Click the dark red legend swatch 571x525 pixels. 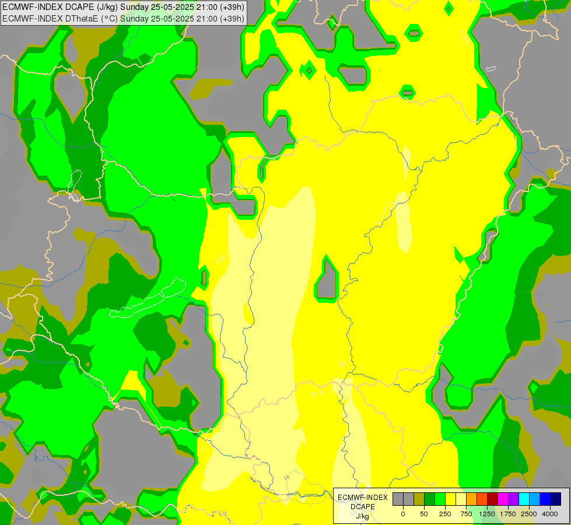click(493, 499)
